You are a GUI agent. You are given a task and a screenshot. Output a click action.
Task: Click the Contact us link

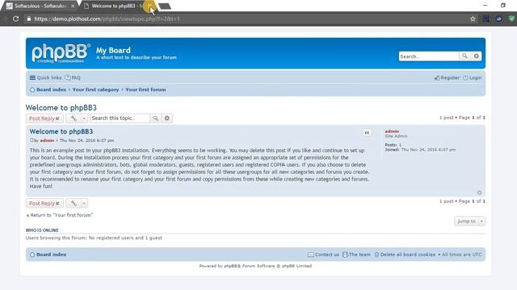[323, 255]
